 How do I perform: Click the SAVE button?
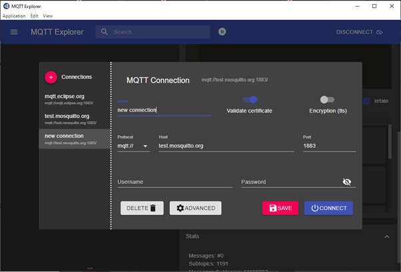click(280, 208)
